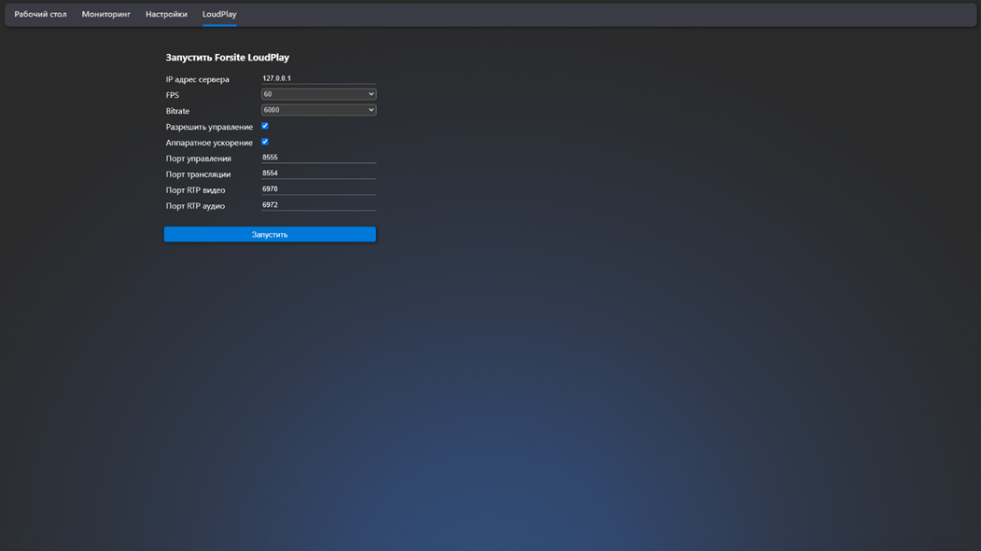Open the Рабочий стол tab

point(40,14)
